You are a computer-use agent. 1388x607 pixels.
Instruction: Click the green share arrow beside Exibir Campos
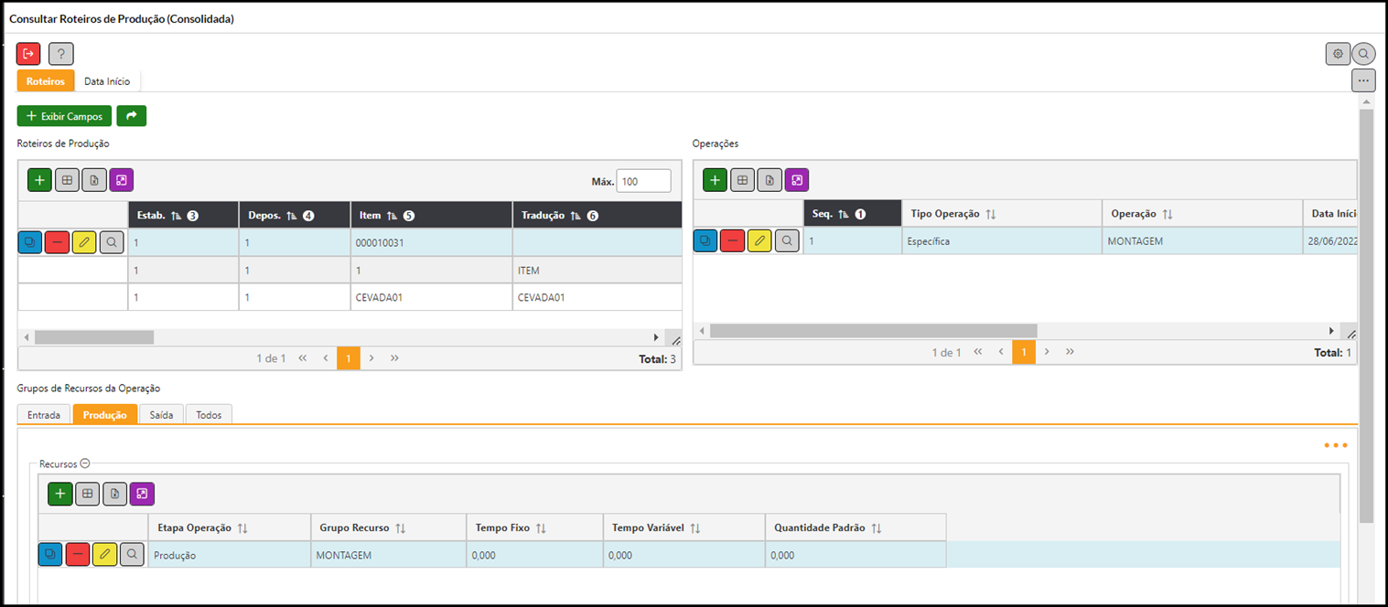click(132, 116)
